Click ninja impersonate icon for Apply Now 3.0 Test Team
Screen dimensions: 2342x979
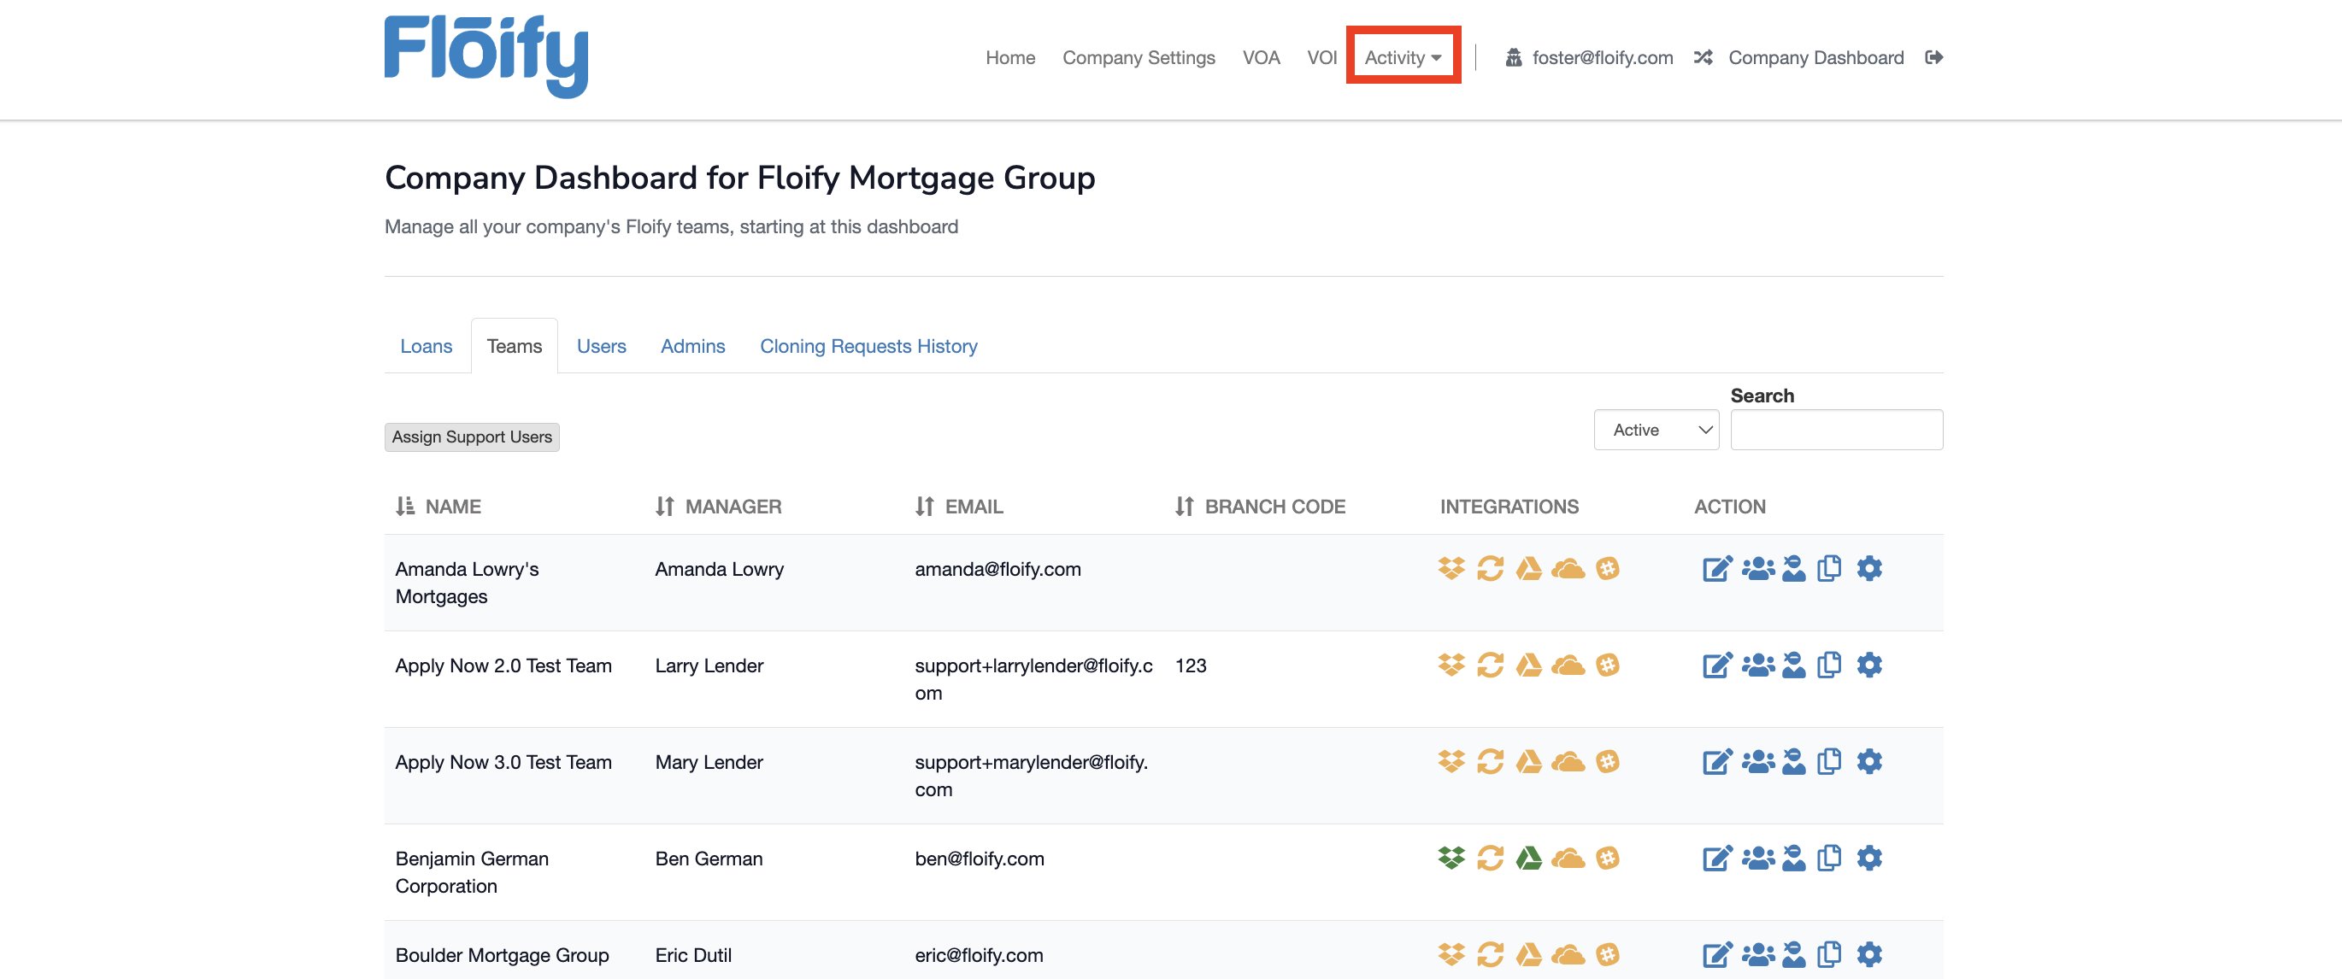(1793, 762)
